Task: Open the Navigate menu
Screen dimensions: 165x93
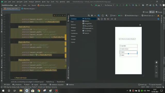Action: coord(20,2)
